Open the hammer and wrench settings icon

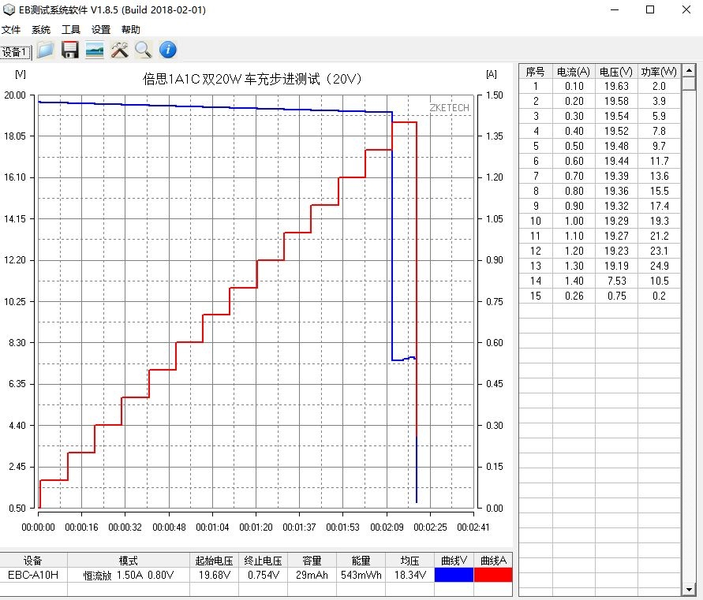[x=119, y=50]
